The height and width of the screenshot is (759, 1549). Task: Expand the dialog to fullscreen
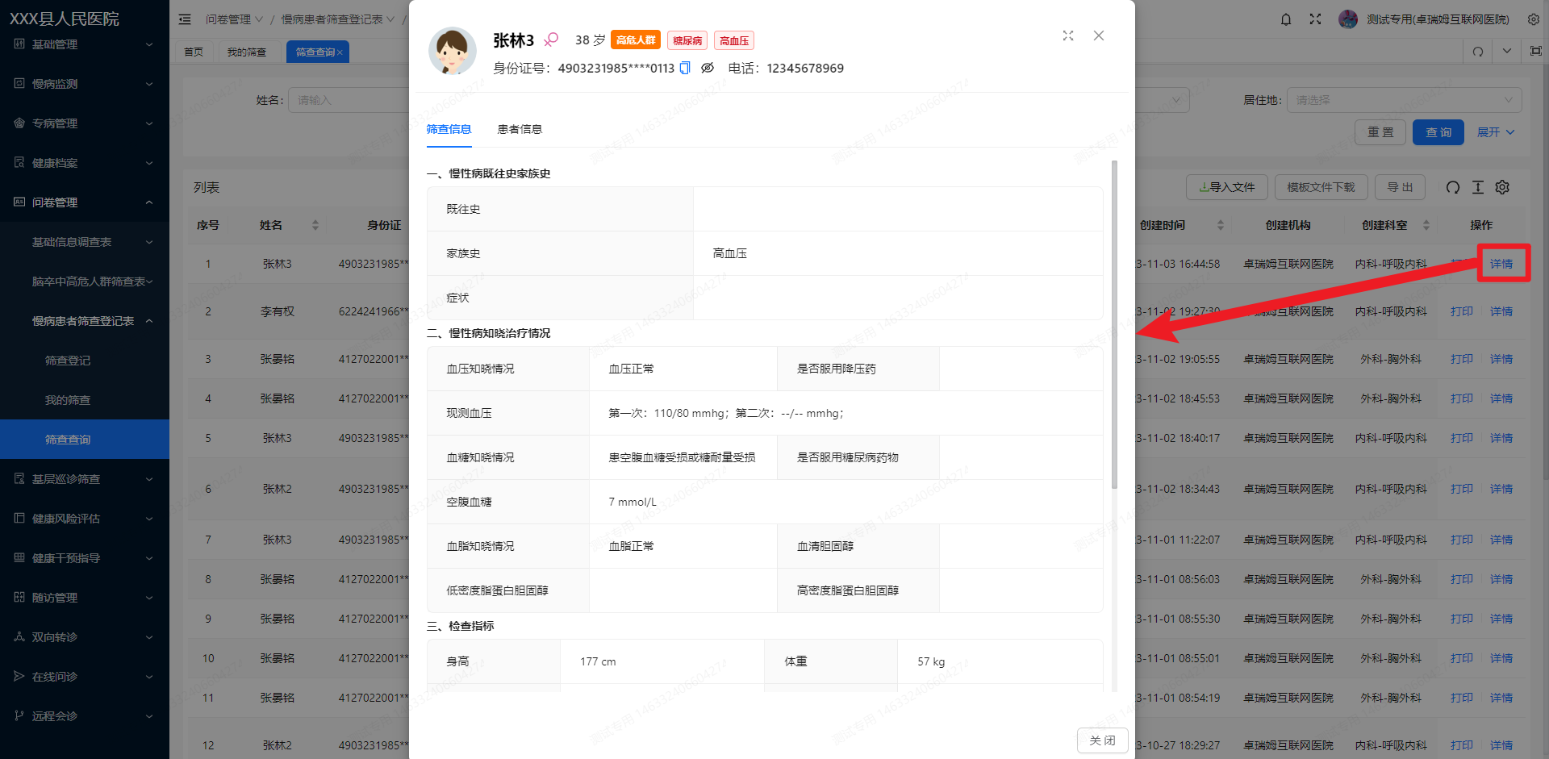tap(1068, 35)
